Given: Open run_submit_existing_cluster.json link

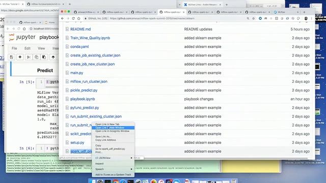Looking at the screenshot, I should pos(96,116).
